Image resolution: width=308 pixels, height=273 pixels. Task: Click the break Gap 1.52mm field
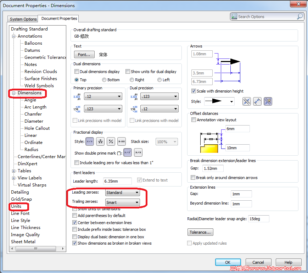click(213, 168)
